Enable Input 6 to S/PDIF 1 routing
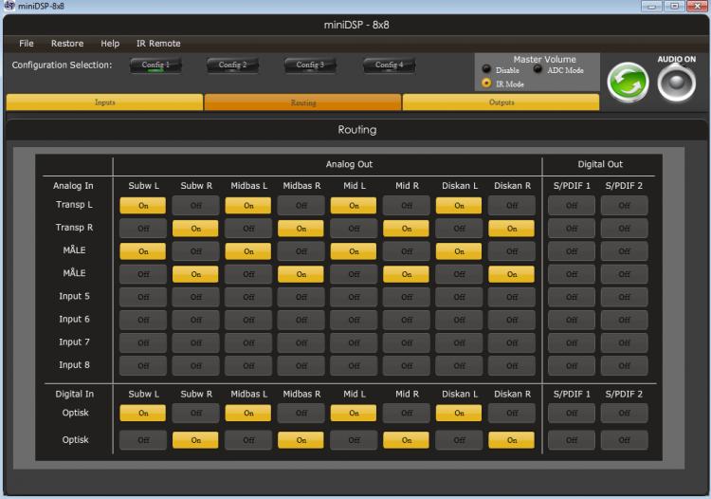This screenshot has height=499, width=711. pyautogui.click(x=572, y=320)
